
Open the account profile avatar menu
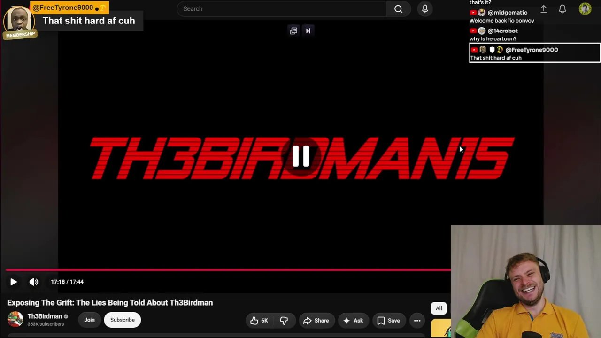pos(585,9)
